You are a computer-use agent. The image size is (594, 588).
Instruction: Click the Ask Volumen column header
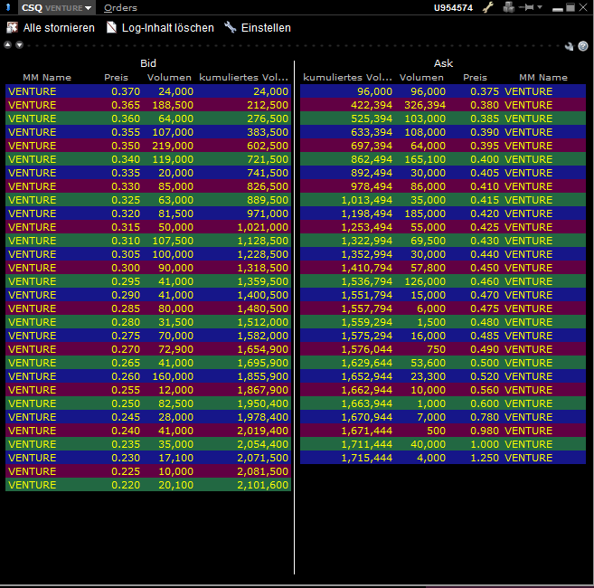[421, 78]
